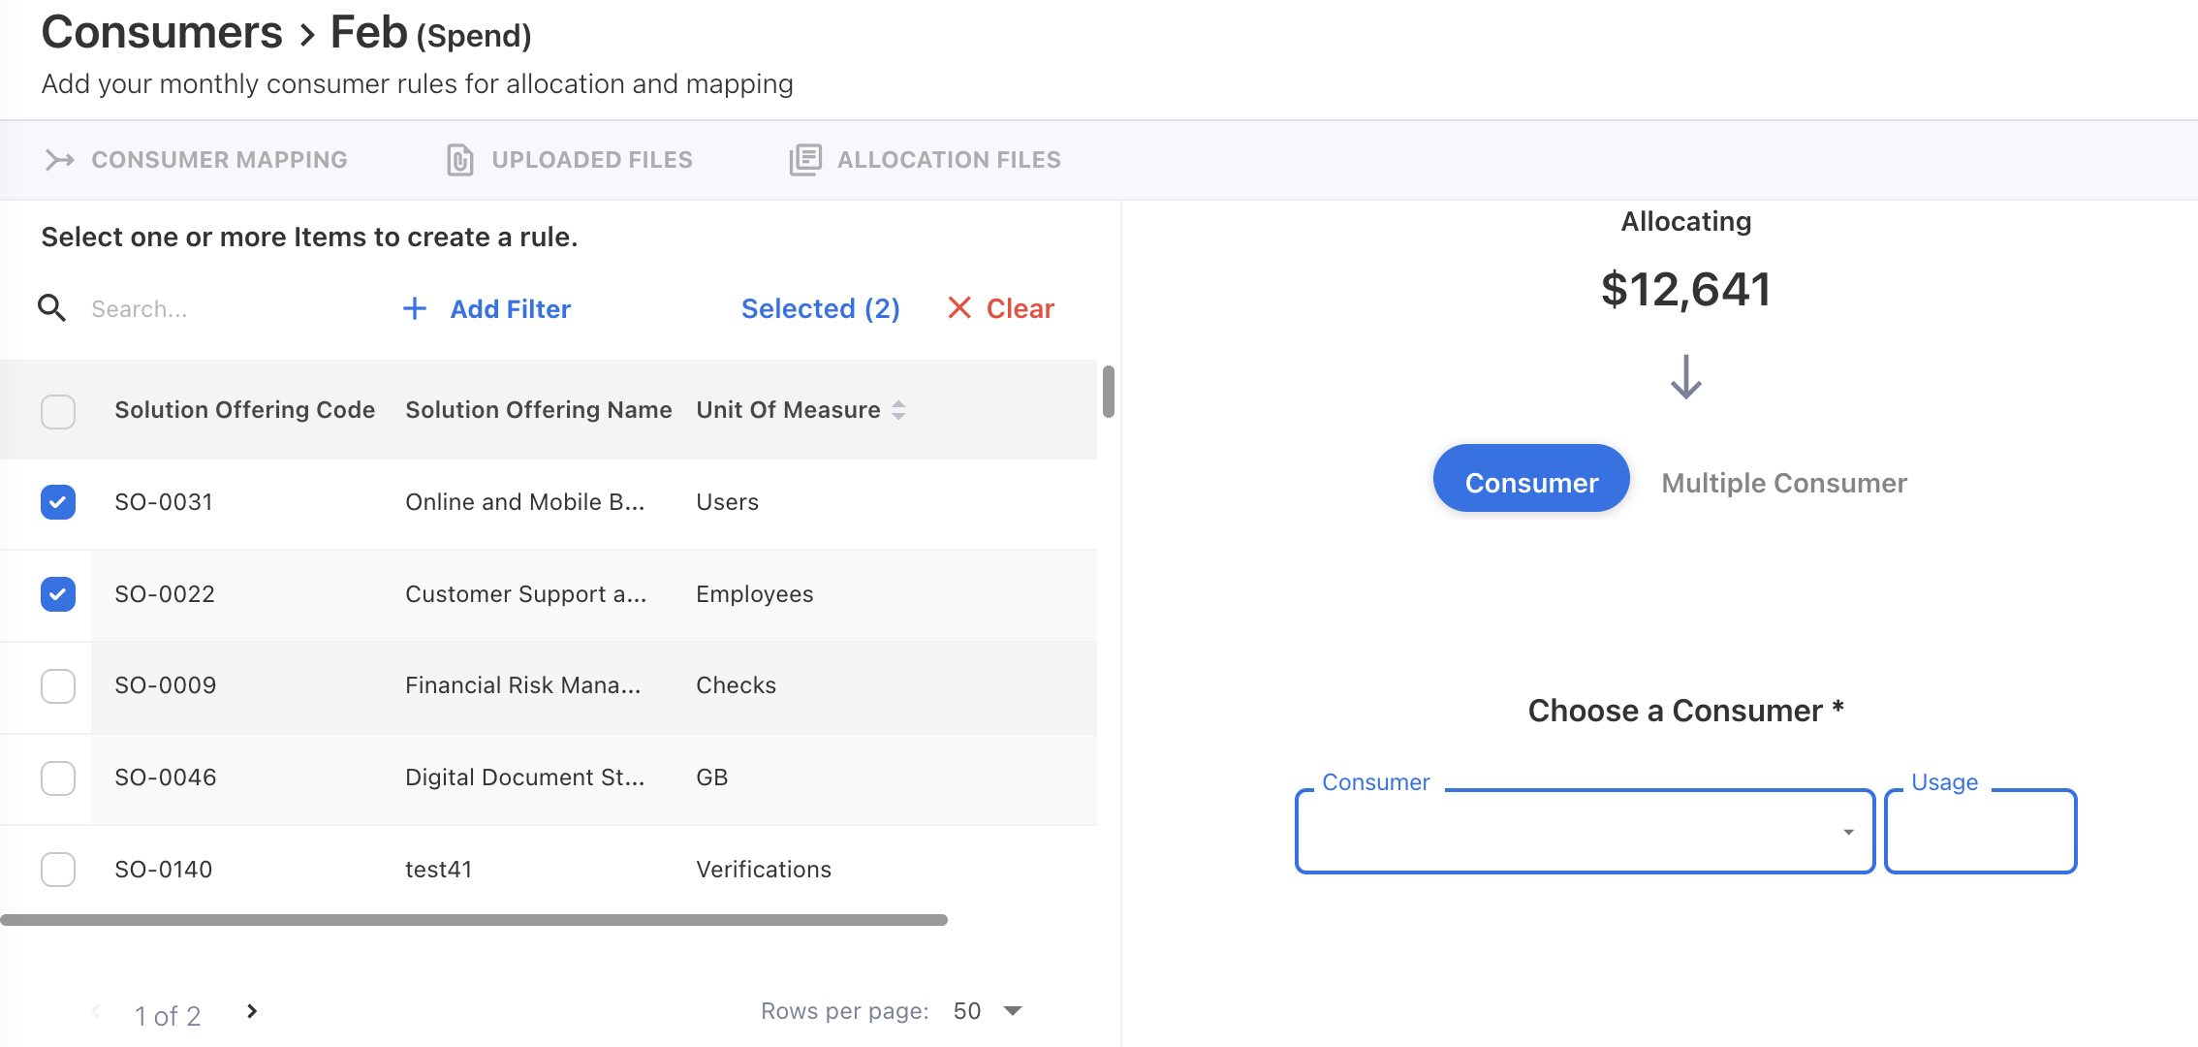Click into the Usage input field
This screenshot has width=2198, height=1047.
[x=1980, y=832]
